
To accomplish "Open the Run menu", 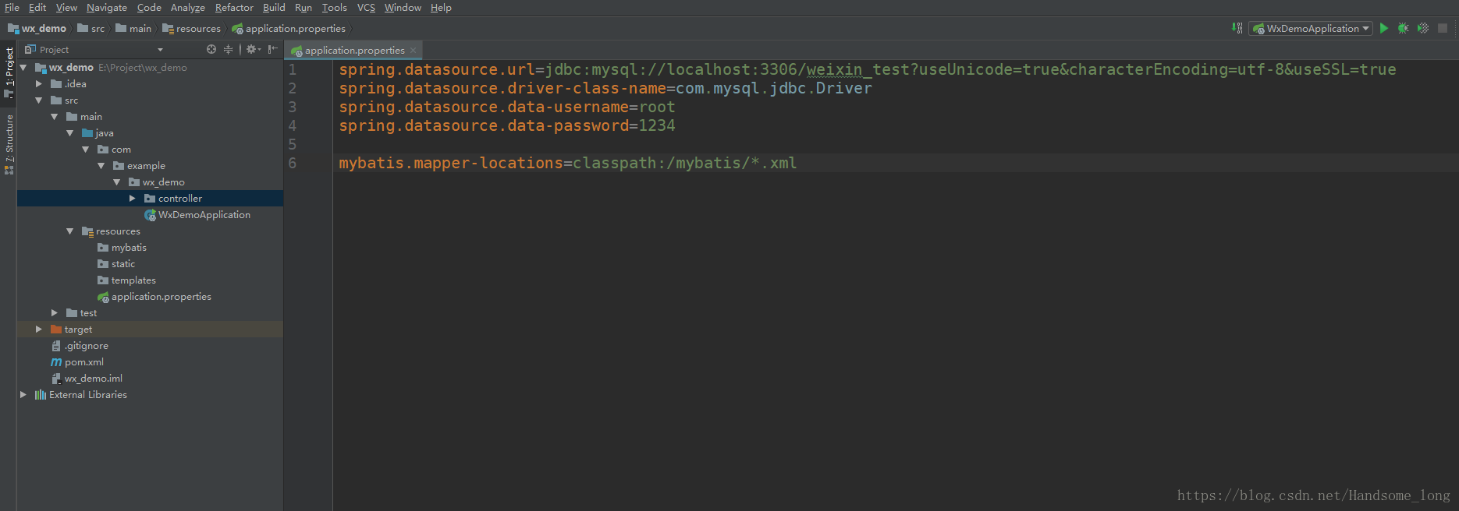I will pyautogui.click(x=304, y=8).
